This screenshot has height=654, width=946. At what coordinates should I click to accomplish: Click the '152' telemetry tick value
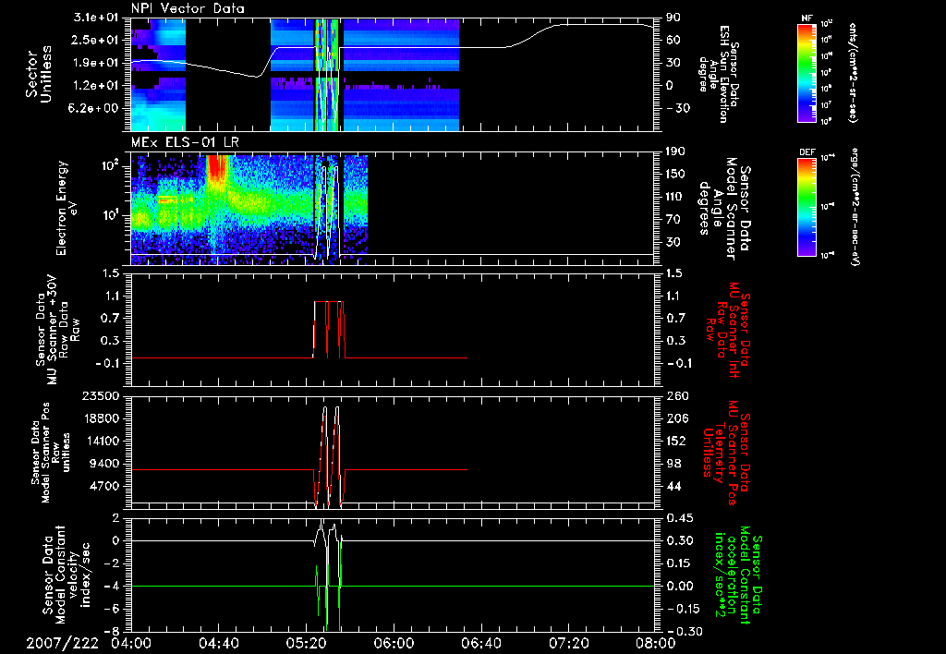coord(675,441)
